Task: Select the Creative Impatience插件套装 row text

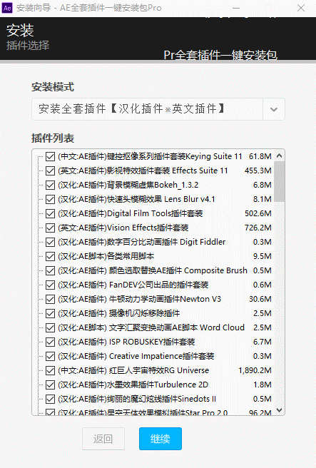Action: (136, 356)
